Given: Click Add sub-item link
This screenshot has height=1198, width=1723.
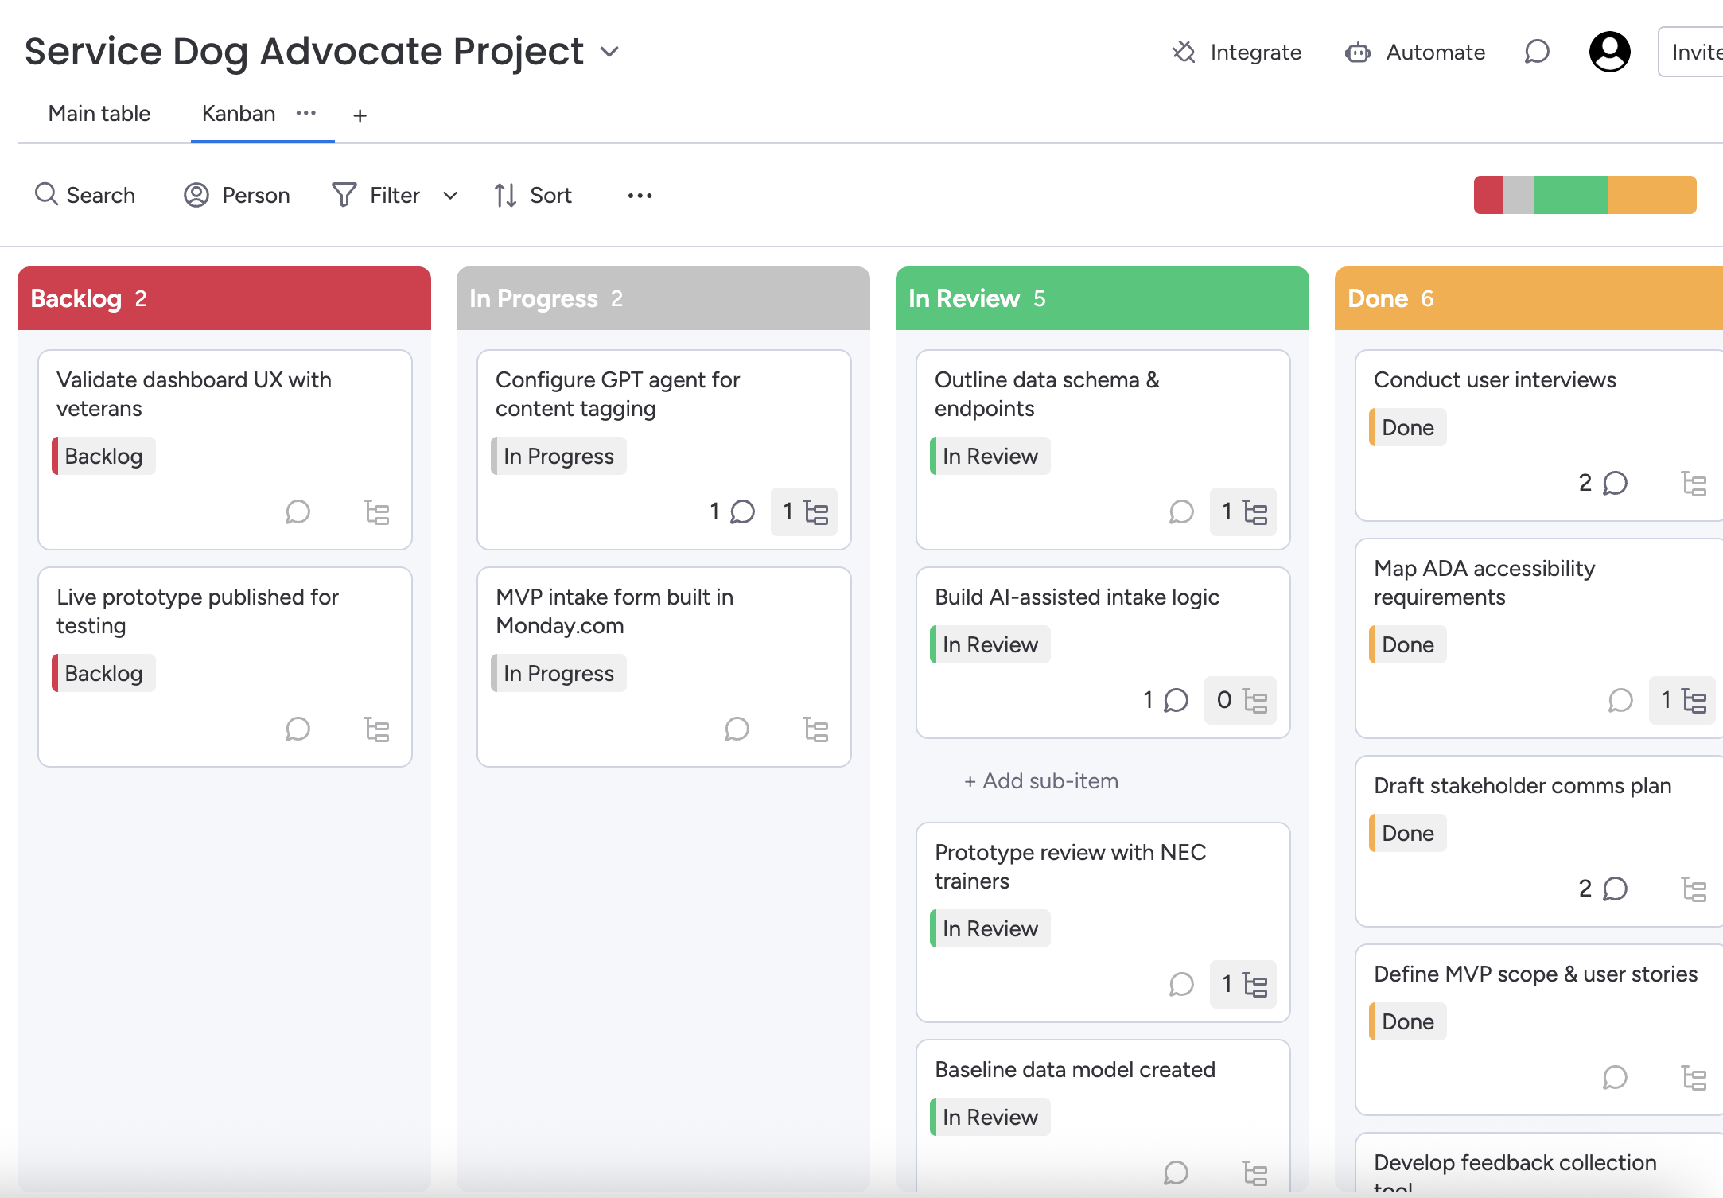Looking at the screenshot, I should point(1041,781).
